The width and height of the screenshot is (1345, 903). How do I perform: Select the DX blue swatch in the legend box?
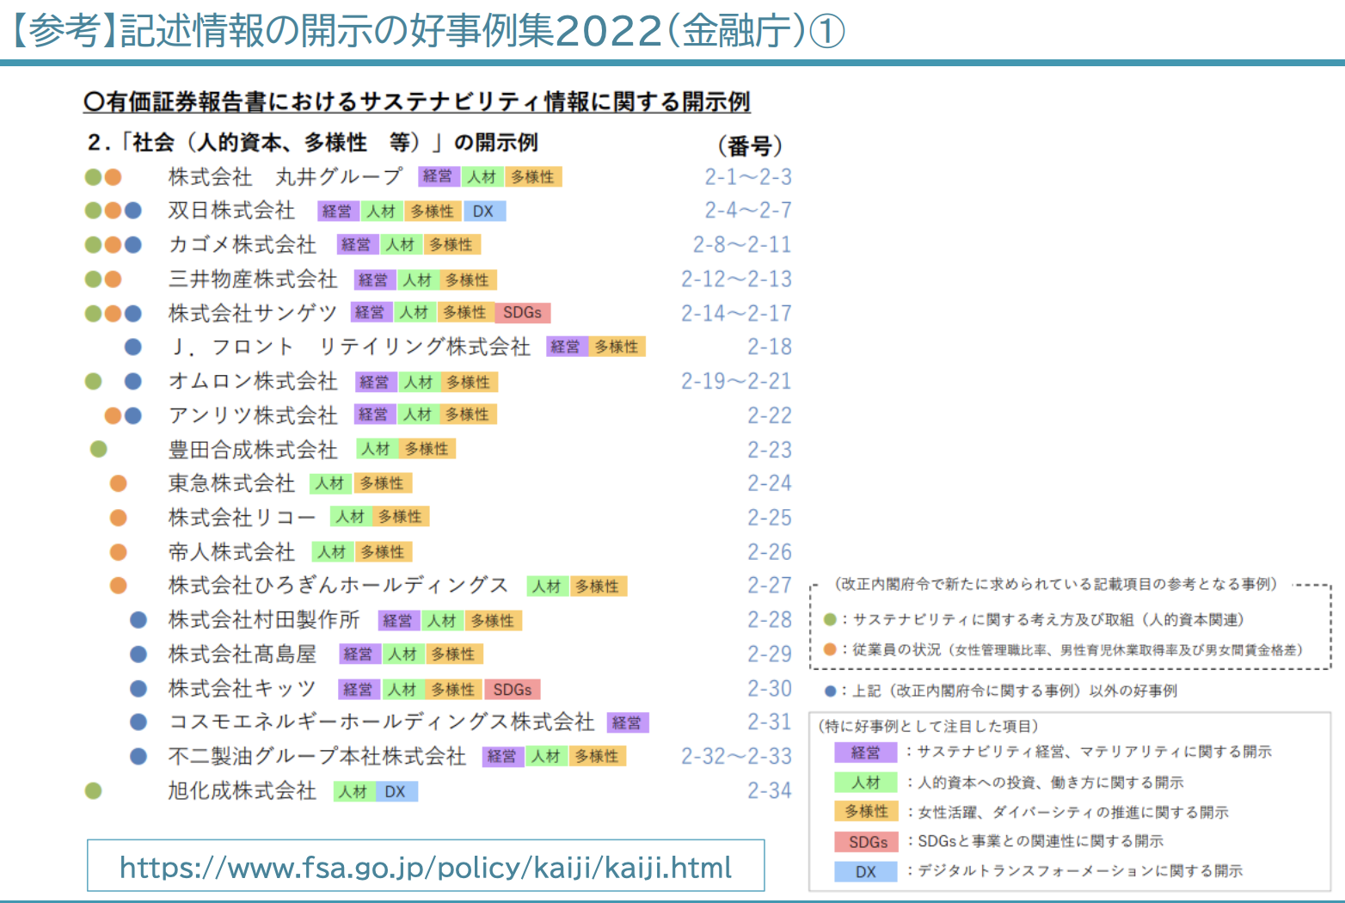click(x=866, y=871)
